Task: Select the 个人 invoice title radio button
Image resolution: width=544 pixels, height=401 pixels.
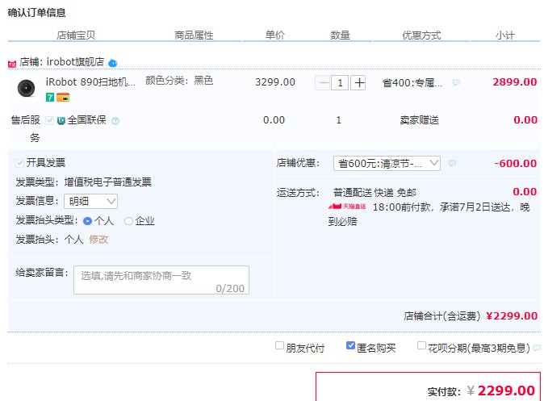Action: [x=87, y=221]
